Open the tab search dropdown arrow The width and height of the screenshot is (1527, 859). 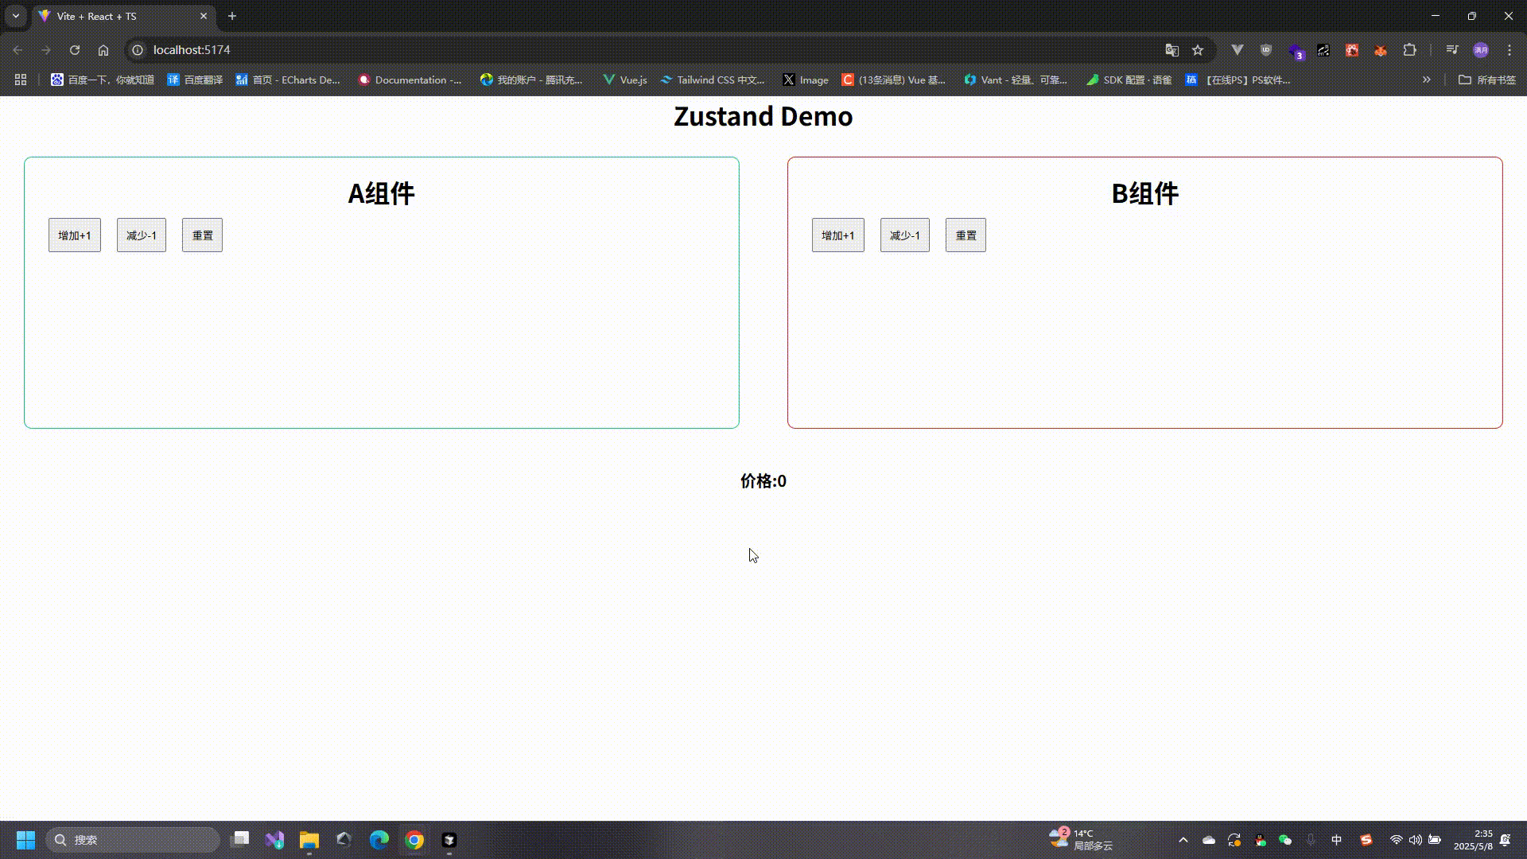[x=15, y=16]
